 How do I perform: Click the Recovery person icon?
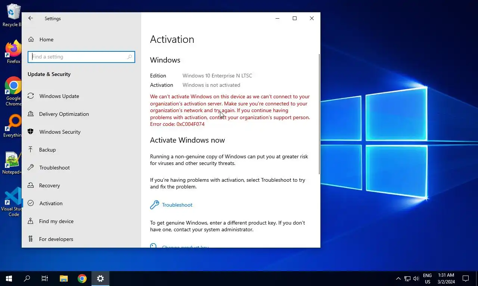click(x=31, y=185)
